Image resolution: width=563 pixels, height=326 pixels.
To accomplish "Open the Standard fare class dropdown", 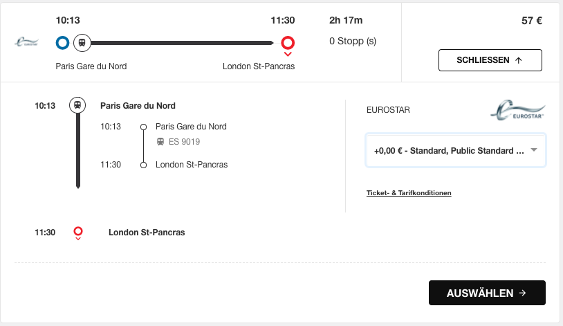I will pos(456,150).
